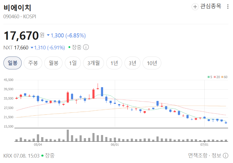Switch to the 월봉 monthly chart tab
233x163 pixels.
(53, 63)
